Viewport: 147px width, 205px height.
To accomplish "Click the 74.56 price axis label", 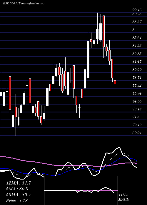I will [137, 101].
